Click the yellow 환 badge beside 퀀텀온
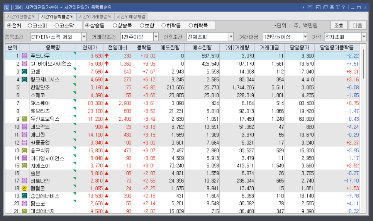Screen dimensions: 373x221 [x=25, y=188]
